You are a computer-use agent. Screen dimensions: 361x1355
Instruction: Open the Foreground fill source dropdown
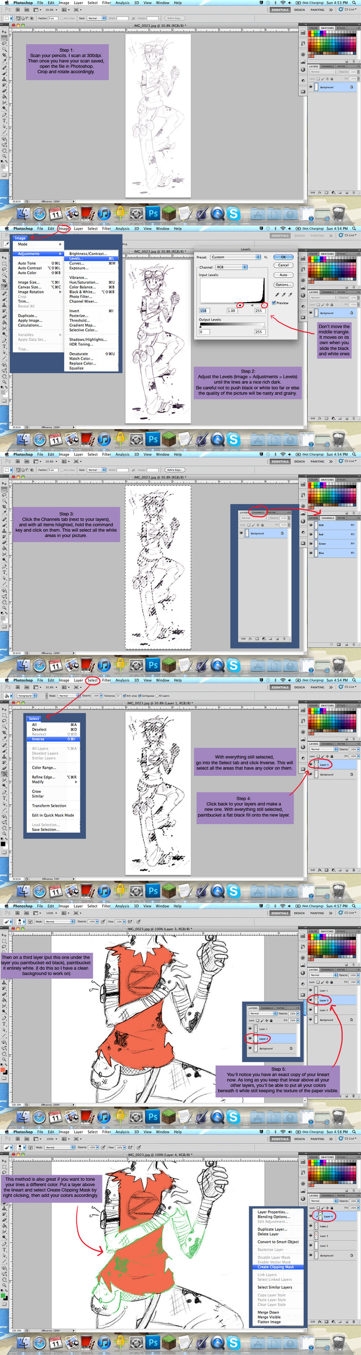pyautogui.click(x=27, y=695)
